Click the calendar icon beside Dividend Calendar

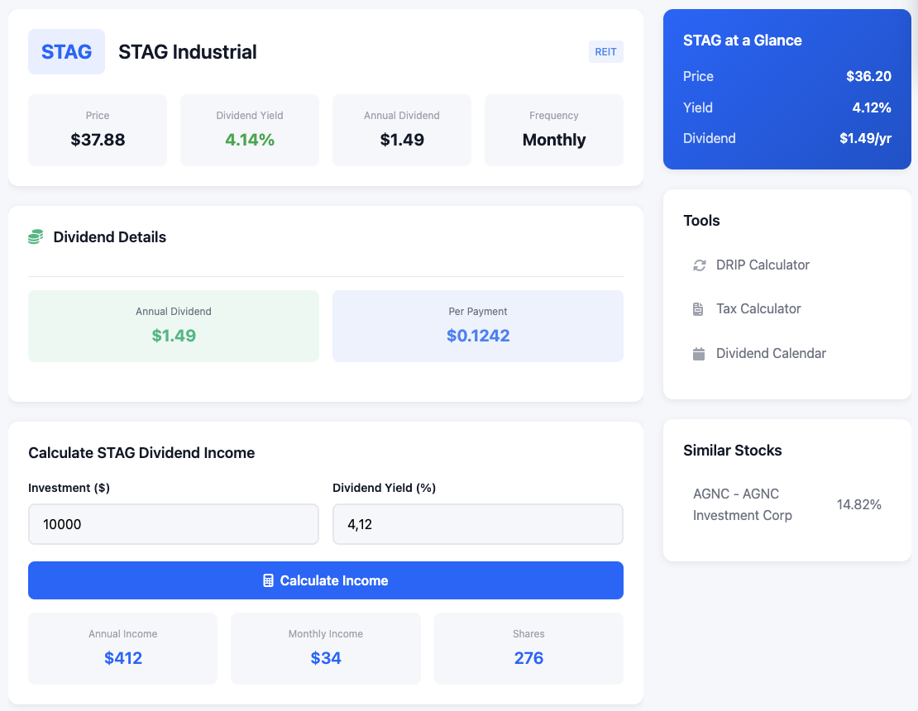699,353
